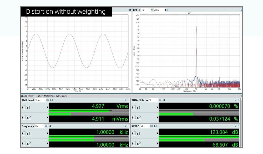Open the RMS Level Vrms unit dropdown
Screen dimensions: 263x154
41,100
